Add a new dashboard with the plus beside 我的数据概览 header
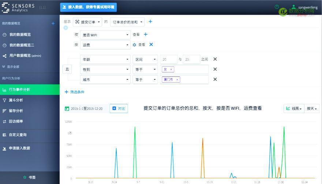322x184 pixels. 53,23
